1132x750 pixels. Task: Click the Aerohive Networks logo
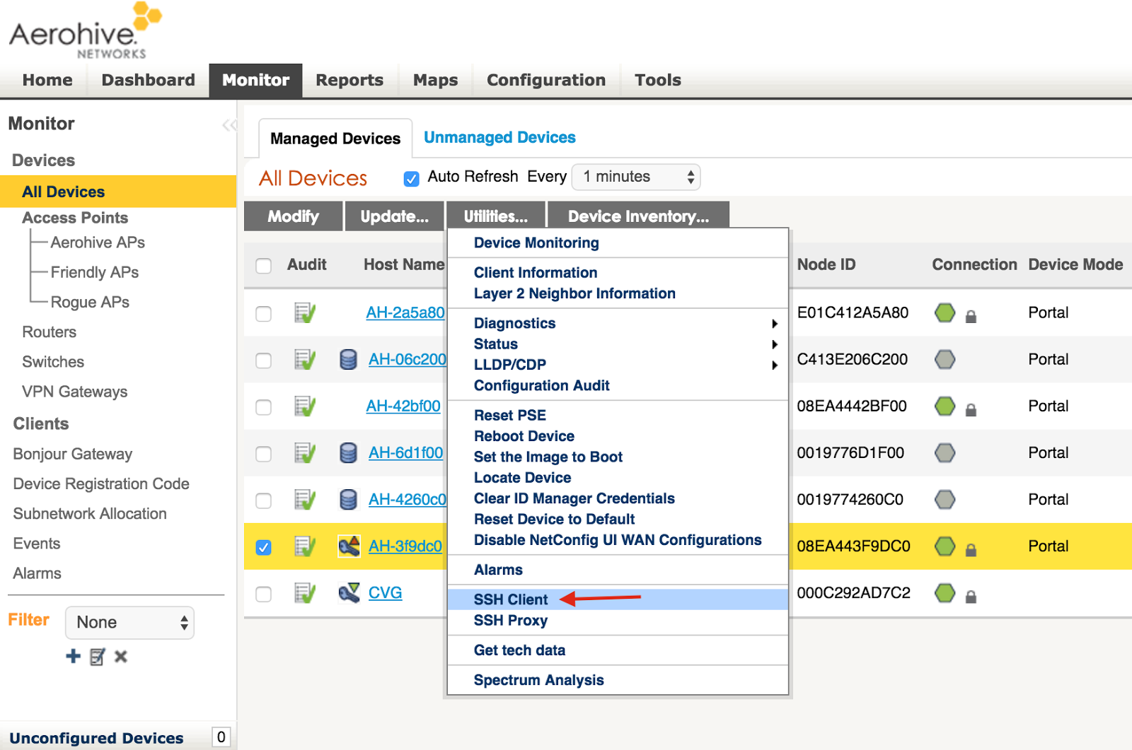tap(86, 30)
